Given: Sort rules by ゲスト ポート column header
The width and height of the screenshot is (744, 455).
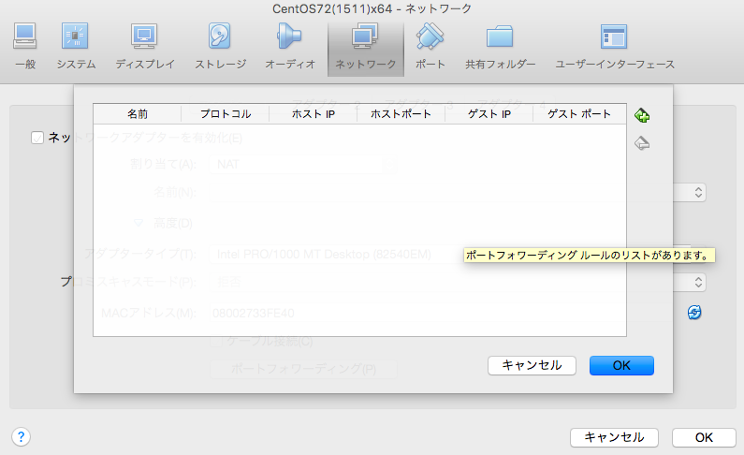Looking at the screenshot, I should point(579,114).
